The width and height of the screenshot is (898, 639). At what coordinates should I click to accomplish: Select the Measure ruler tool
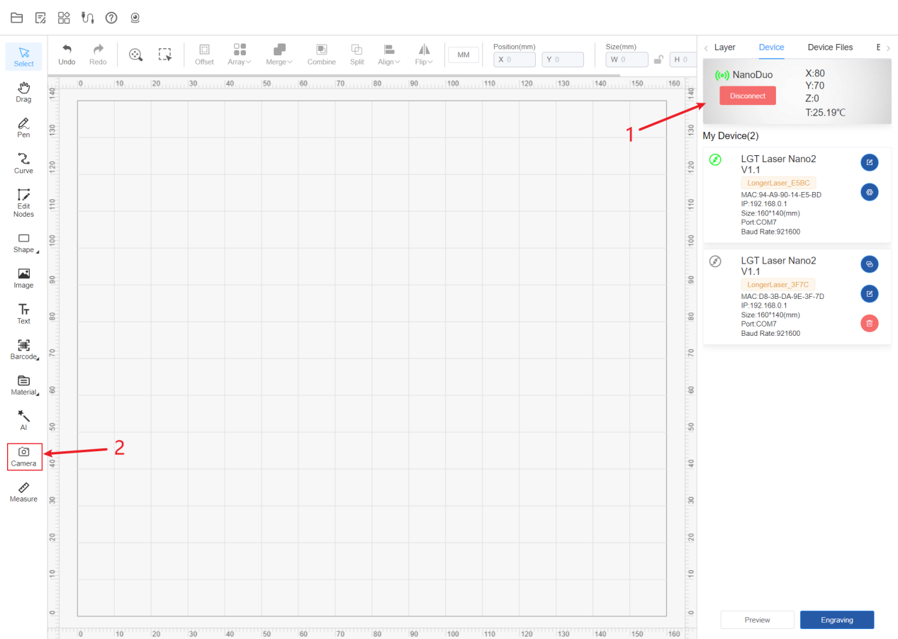23,492
